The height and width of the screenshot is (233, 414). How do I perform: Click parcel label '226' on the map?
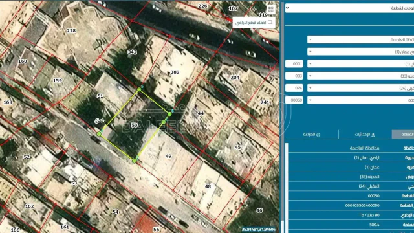(202, 6)
